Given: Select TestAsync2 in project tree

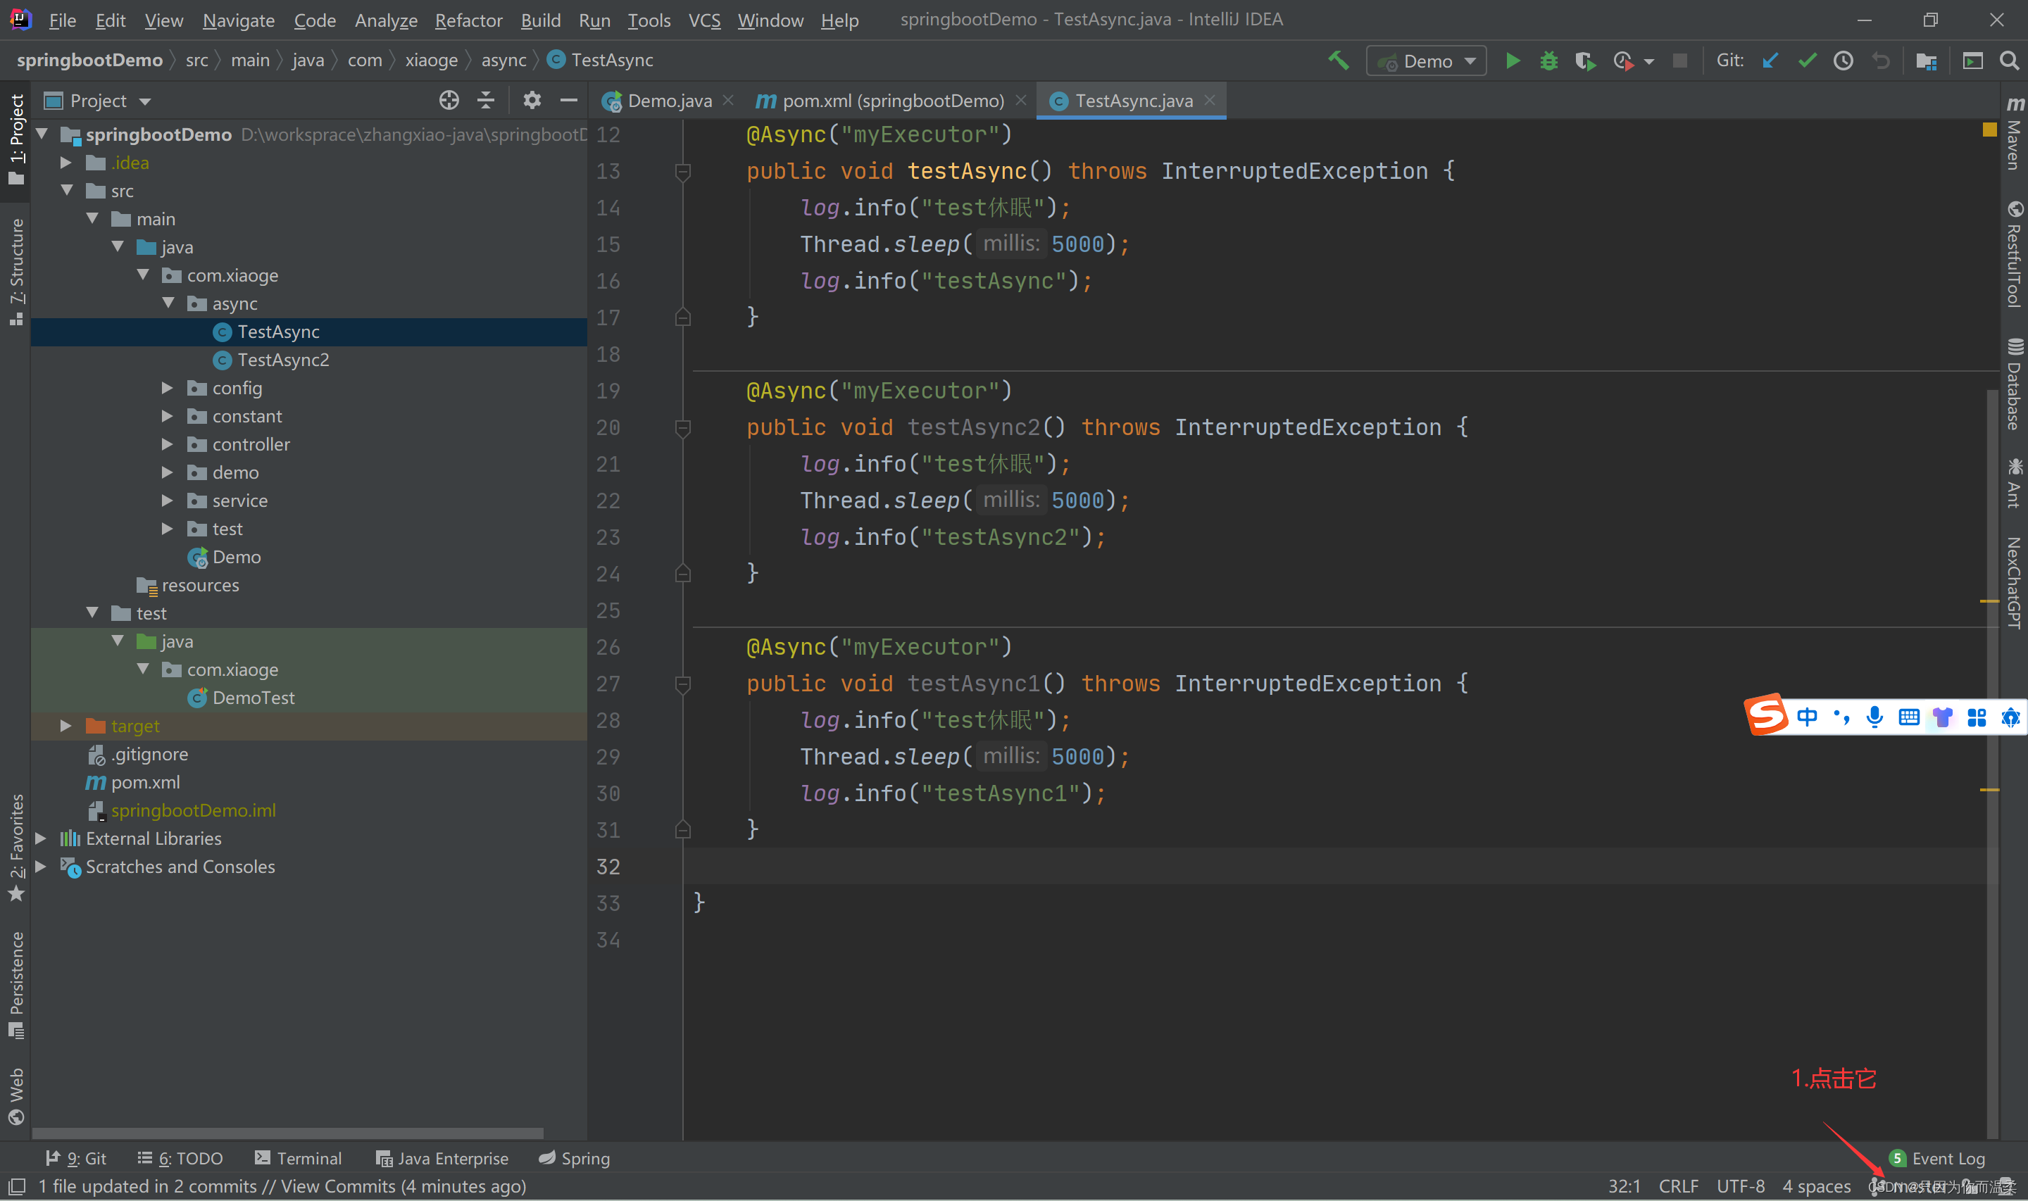Looking at the screenshot, I should pyautogui.click(x=282, y=360).
